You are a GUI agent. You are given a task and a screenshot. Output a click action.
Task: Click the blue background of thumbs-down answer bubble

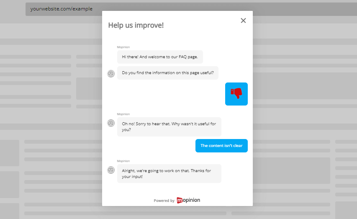229,101
